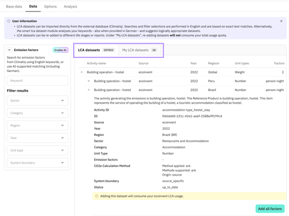Open the System boundary filter dropdown
This screenshot has height=216, width=289.
[38, 163]
